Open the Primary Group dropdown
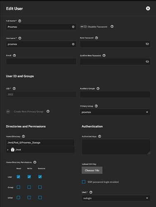Screen dimensions: 156x207 [x=115, y=112]
